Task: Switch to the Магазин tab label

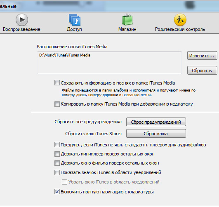Action: 127,29
